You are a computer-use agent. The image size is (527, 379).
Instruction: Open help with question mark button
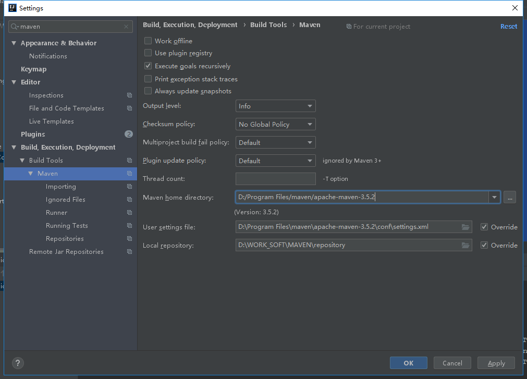(x=18, y=363)
